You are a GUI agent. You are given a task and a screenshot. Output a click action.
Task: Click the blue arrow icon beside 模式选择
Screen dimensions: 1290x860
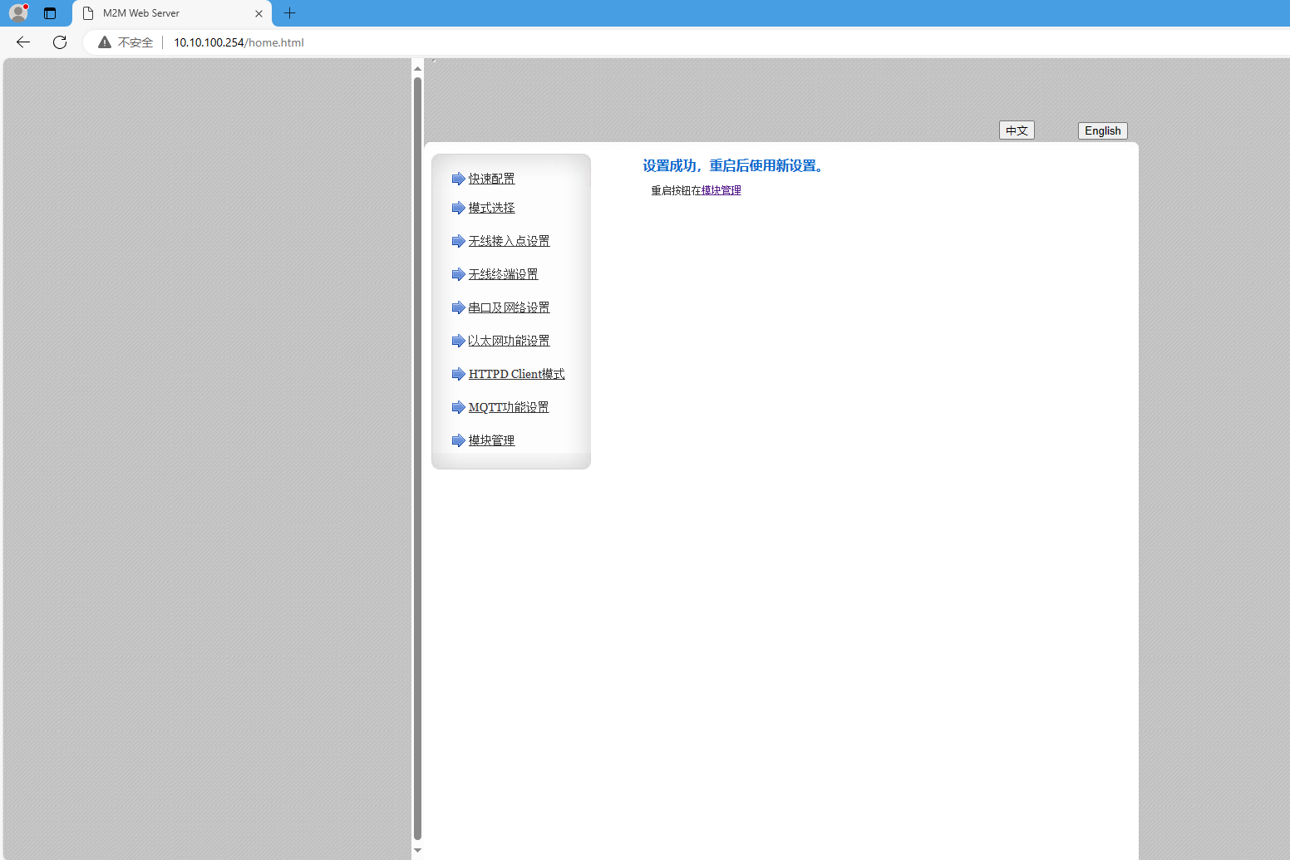(x=458, y=208)
